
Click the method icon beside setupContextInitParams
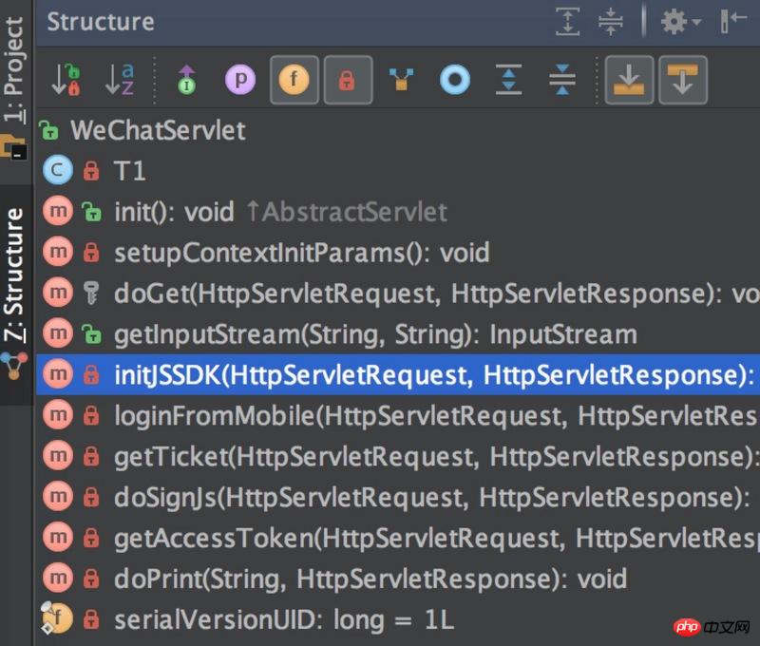coord(58,252)
